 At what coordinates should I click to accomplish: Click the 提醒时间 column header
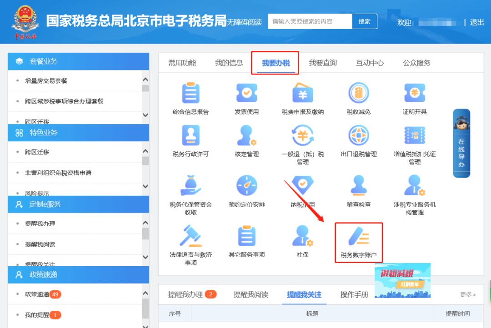pyautogui.click(x=457, y=313)
